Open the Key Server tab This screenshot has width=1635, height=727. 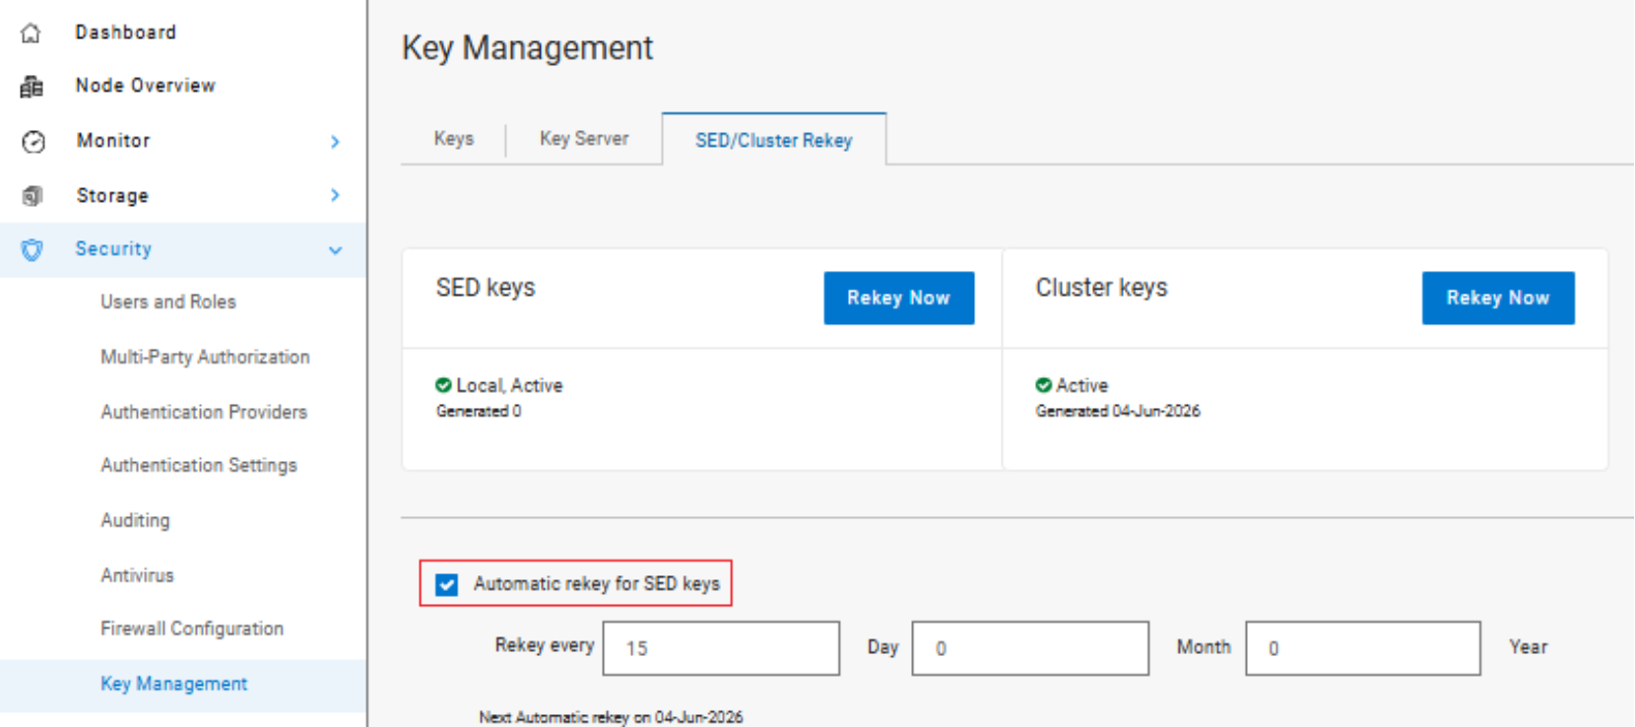[x=584, y=139]
